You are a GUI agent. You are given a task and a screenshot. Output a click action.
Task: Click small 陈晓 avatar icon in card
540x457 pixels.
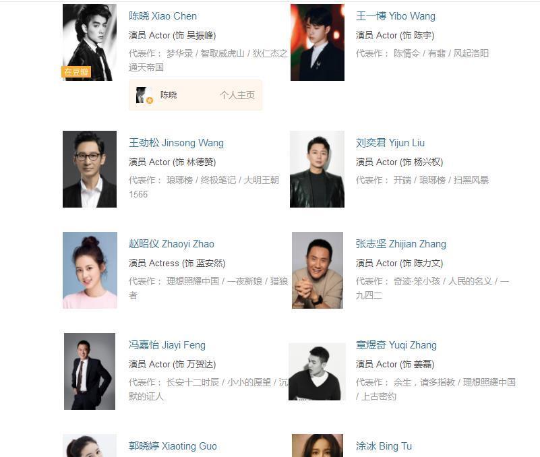click(144, 96)
